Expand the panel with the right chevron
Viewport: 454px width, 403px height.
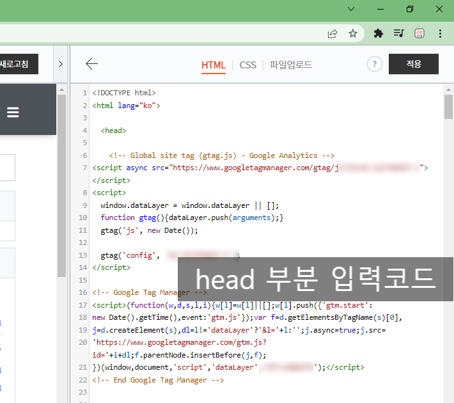pos(61,64)
